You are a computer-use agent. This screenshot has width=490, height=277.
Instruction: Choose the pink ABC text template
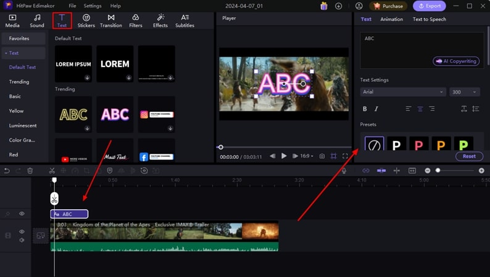coord(115,114)
